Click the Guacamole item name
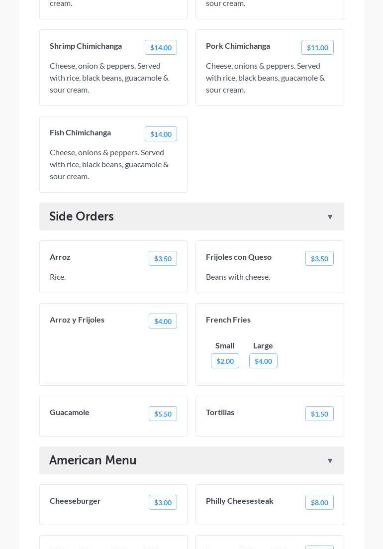This screenshot has height=549, width=383. 70,412
